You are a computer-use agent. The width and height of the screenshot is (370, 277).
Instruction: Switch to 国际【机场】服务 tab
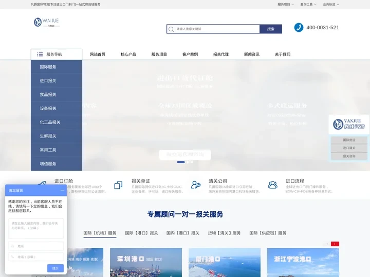pos(100,233)
